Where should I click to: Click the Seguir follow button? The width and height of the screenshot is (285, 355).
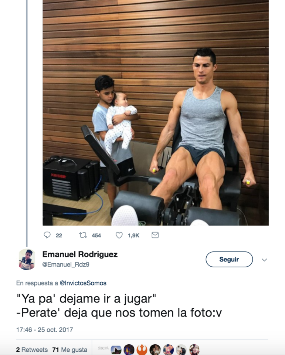[229, 259]
